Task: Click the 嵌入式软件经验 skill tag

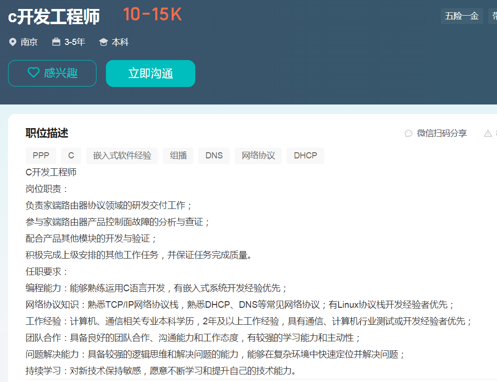Action: (x=122, y=156)
